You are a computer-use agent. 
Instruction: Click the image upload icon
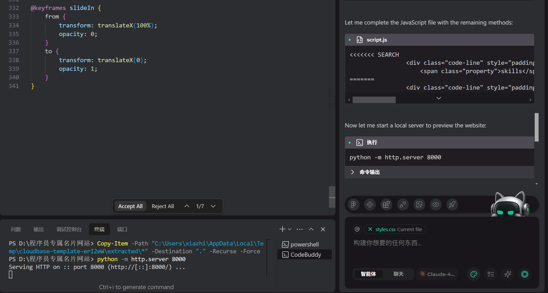(x=419, y=204)
